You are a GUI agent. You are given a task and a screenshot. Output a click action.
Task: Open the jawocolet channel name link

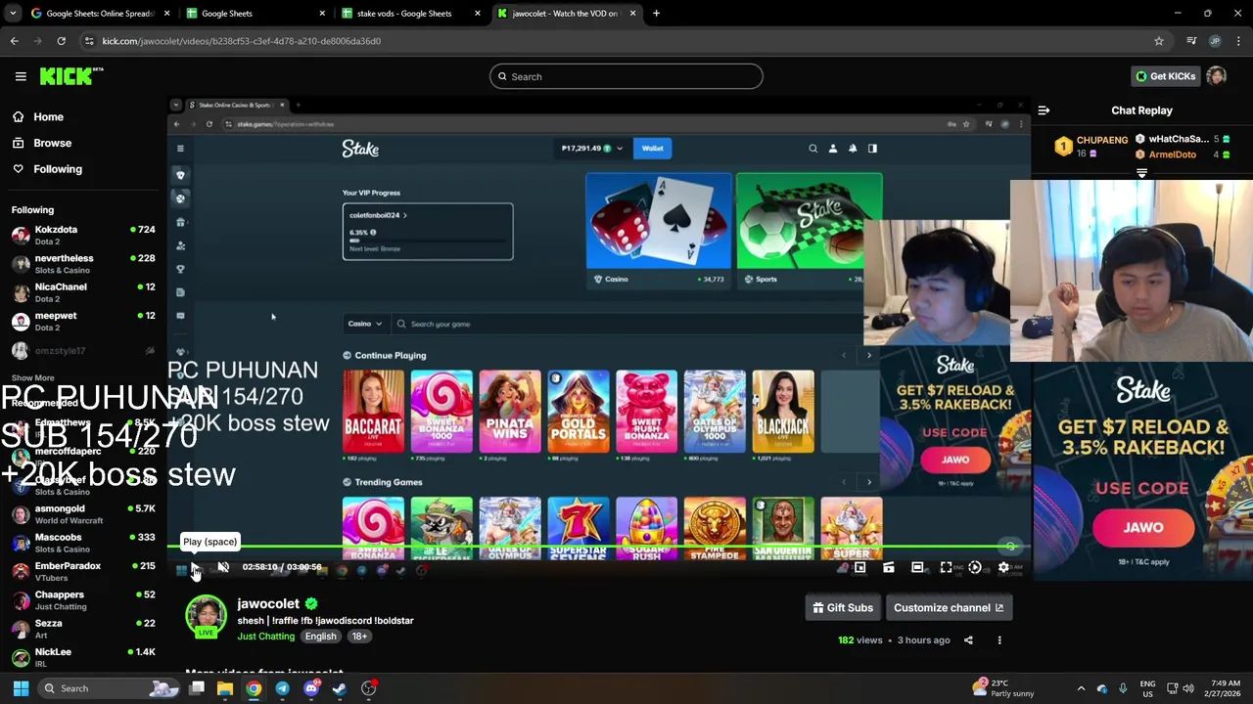click(268, 604)
